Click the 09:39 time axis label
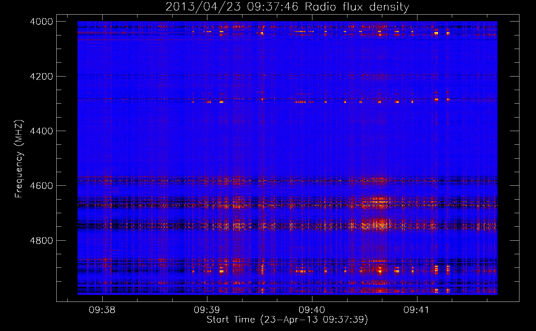The width and height of the screenshot is (536, 331). (207, 310)
